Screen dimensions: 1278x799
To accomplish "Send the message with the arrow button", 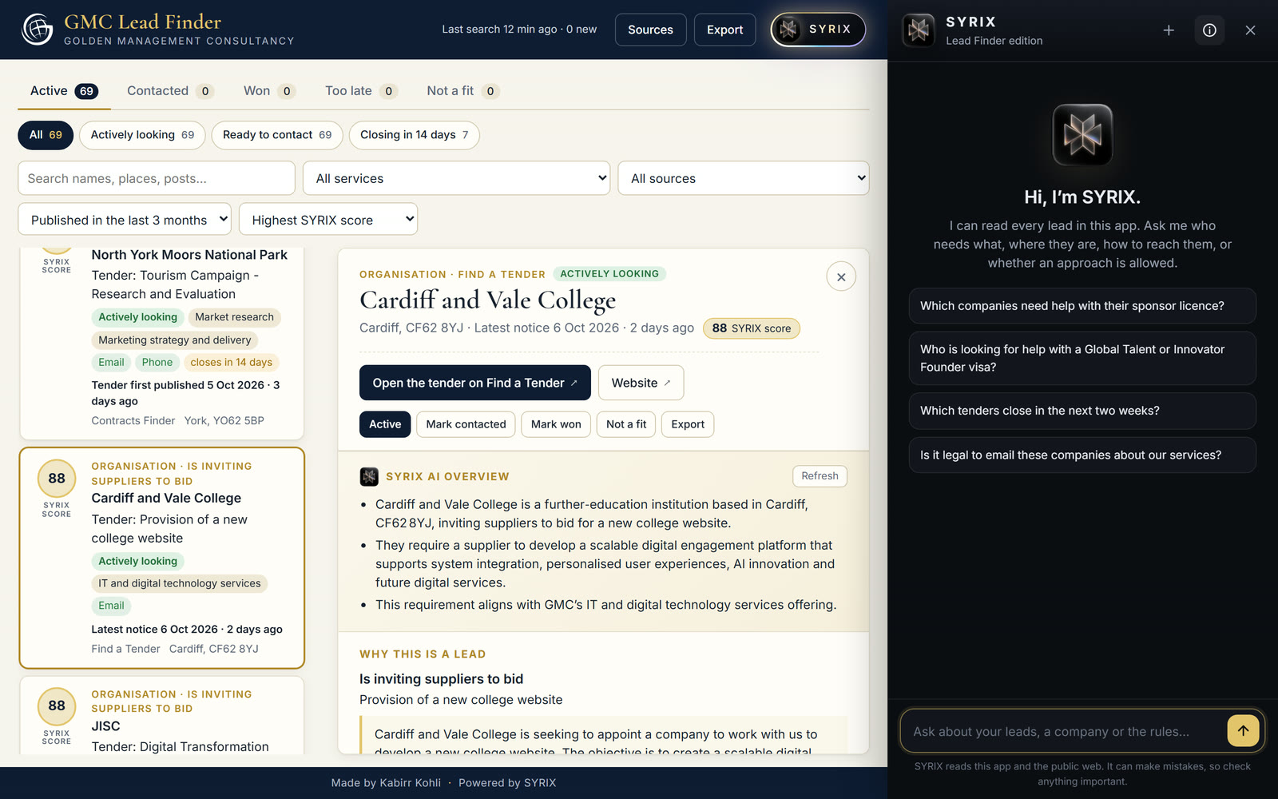I will pyautogui.click(x=1243, y=730).
